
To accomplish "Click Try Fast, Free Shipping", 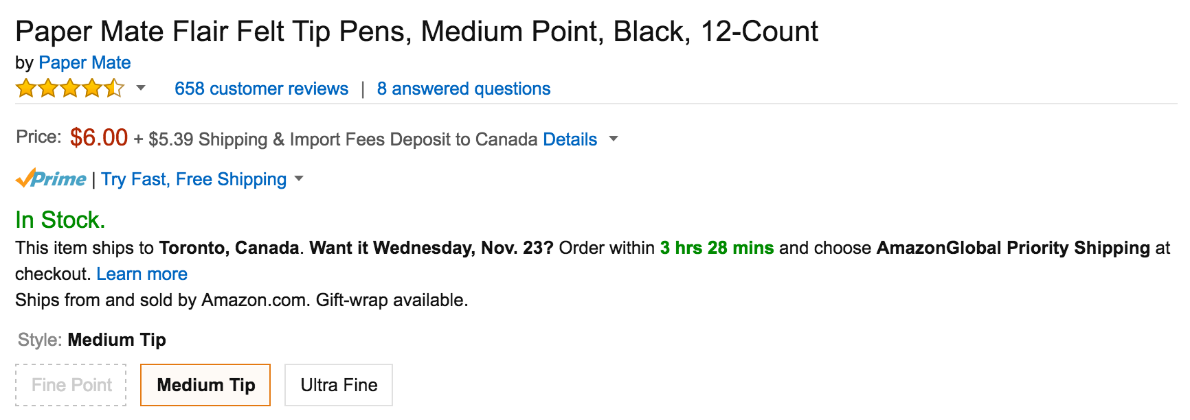I will tap(194, 179).
